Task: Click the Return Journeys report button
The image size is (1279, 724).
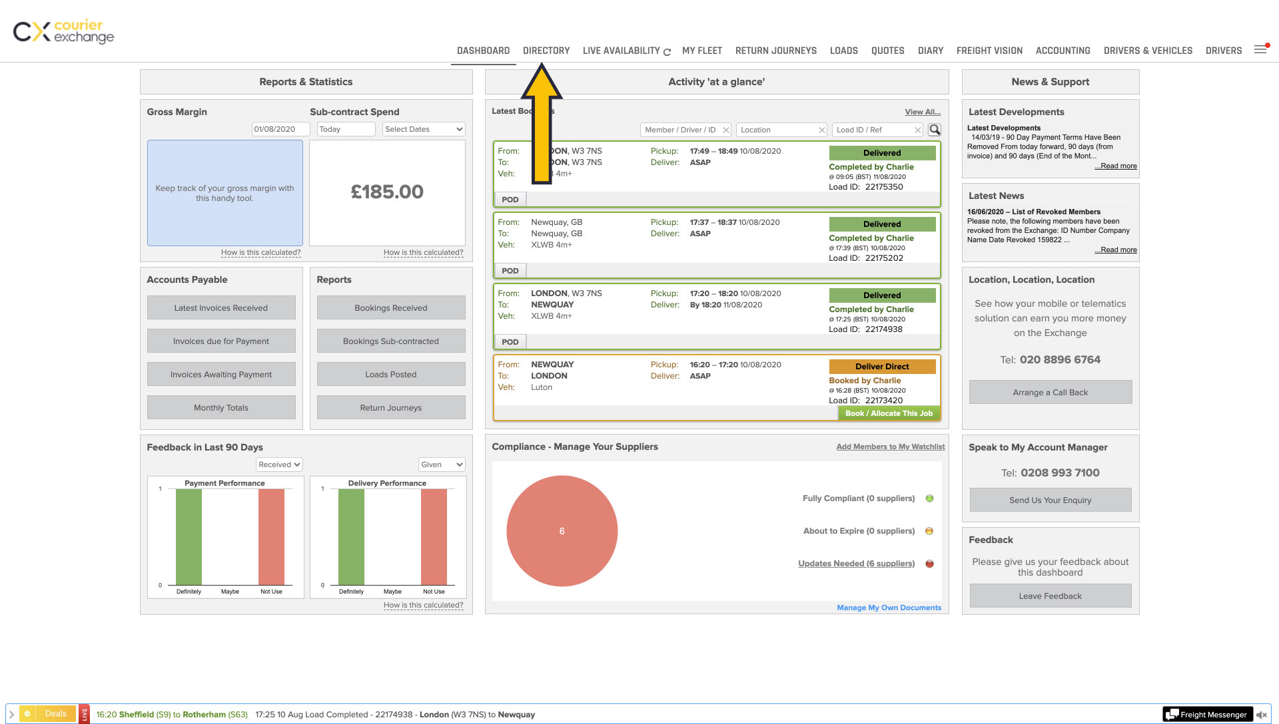Action: (x=391, y=408)
